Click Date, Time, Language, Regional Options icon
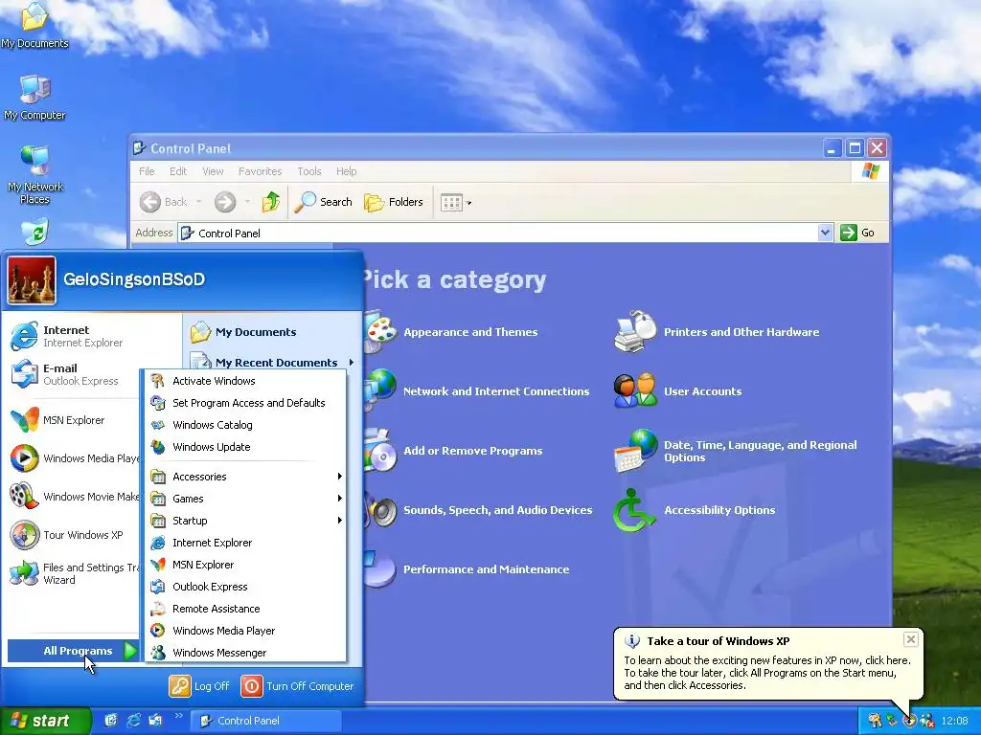This screenshot has height=735, width=981. pos(635,451)
